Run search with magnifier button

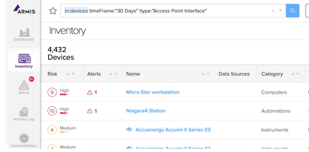[x=292, y=11]
